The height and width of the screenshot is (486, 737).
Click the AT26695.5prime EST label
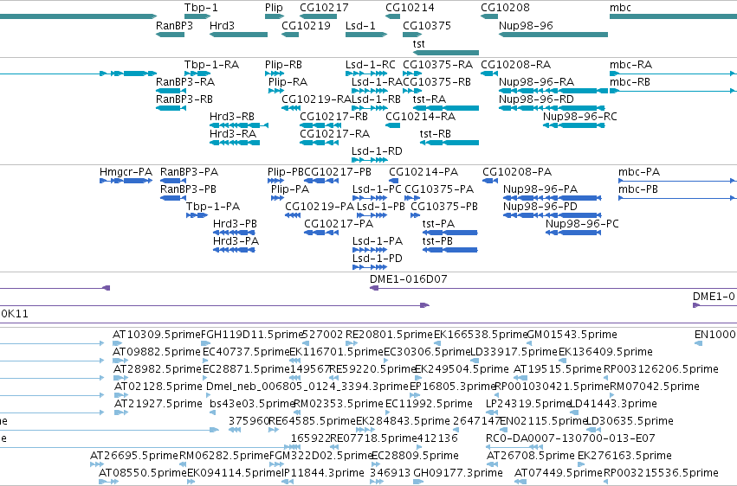[134, 456]
